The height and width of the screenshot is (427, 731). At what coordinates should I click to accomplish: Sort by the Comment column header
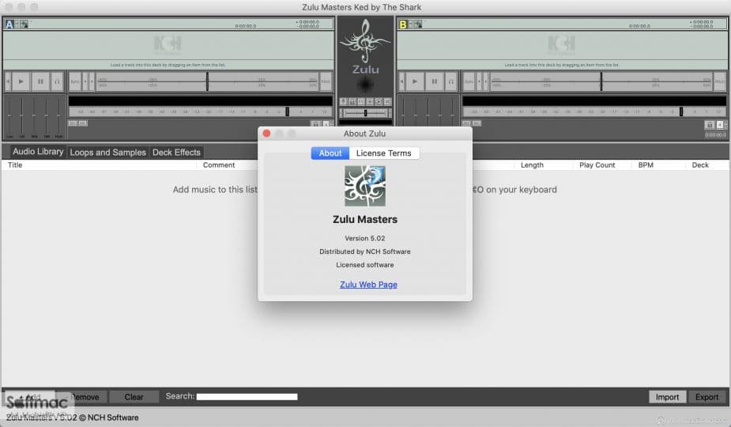pyautogui.click(x=219, y=164)
